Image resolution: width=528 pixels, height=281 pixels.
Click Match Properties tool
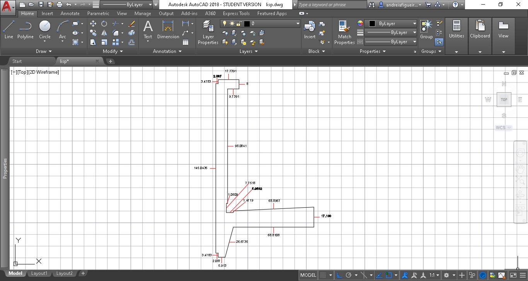click(x=344, y=32)
